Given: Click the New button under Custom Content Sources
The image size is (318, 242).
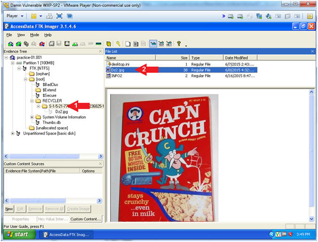Looking at the screenshot, I should pos(9,209).
